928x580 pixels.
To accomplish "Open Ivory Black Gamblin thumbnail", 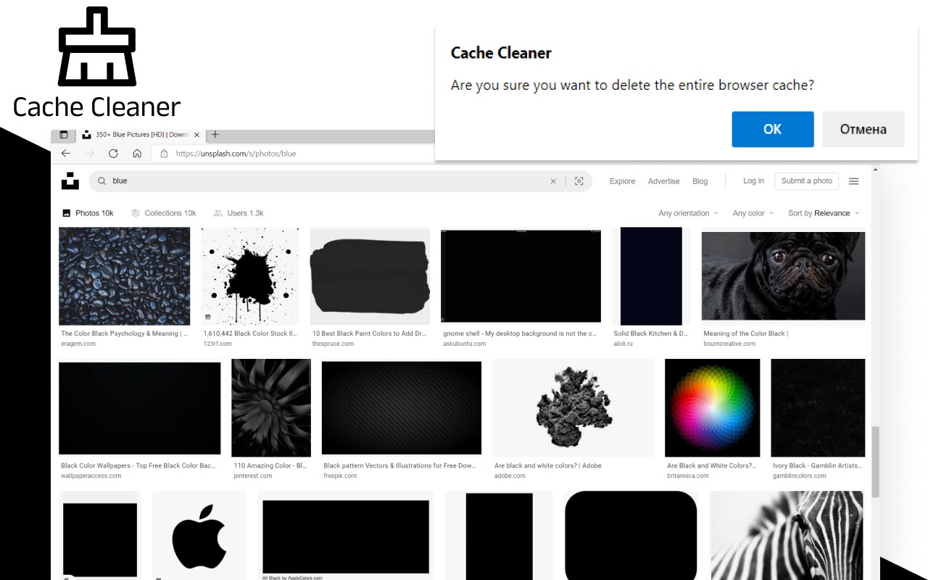I will (818, 408).
